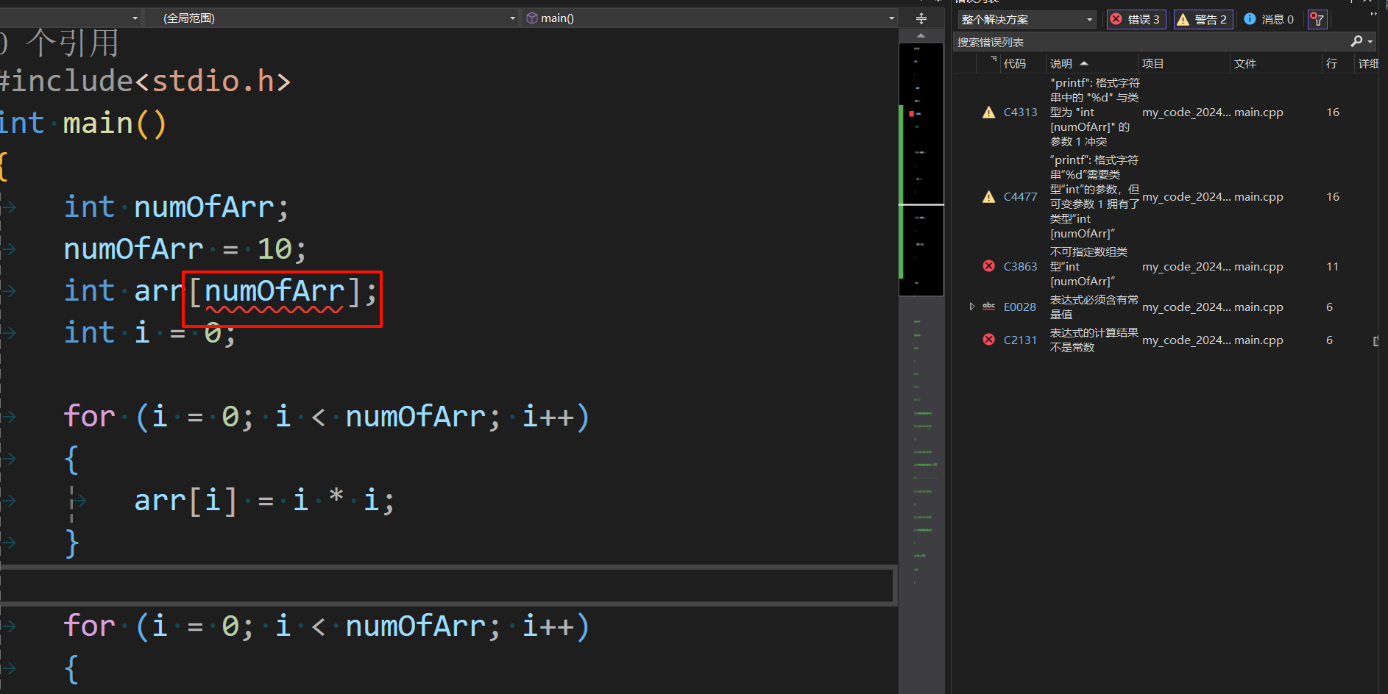Screen dimensions: 1388x694
Task: Click the red error icon for C2131
Action: [x=989, y=340]
